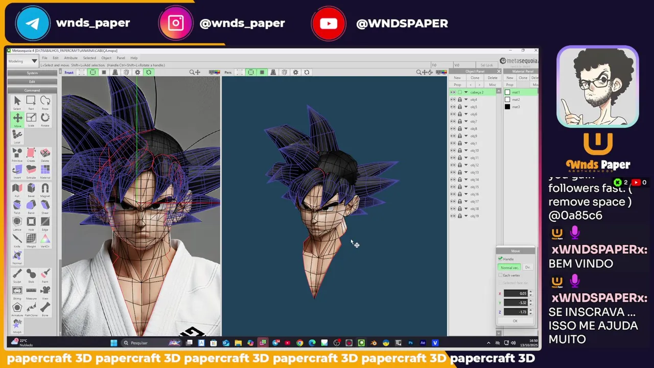This screenshot has height=368, width=654.
Task: Select the Delete tool in Command panel
Action: pyautogui.click(x=45, y=154)
